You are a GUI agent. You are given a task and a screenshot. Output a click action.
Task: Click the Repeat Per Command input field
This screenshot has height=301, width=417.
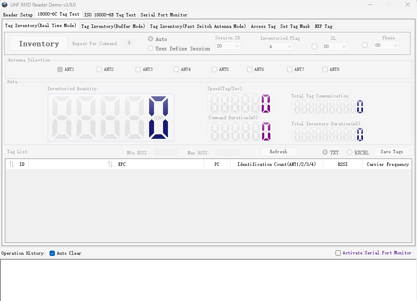129,43
